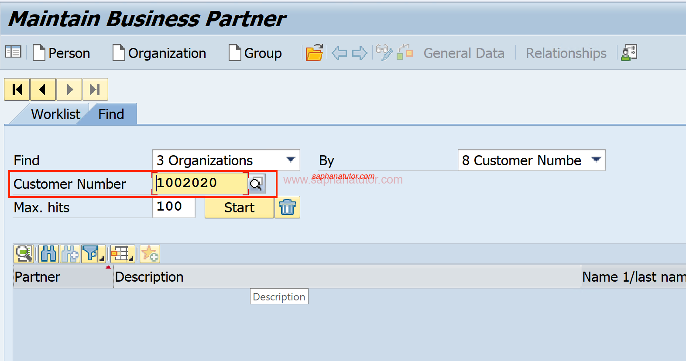
Task: Click the Max. hits field
Action: 174,207
